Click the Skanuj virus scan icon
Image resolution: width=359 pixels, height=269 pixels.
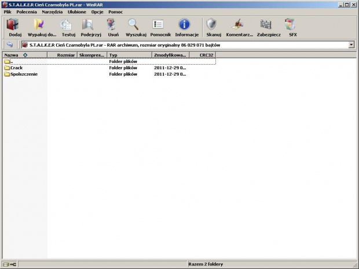click(x=211, y=24)
